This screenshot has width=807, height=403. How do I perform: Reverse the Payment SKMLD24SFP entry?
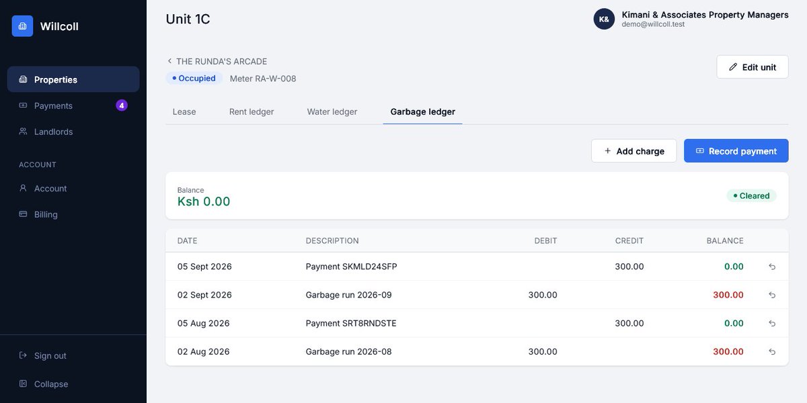click(772, 267)
